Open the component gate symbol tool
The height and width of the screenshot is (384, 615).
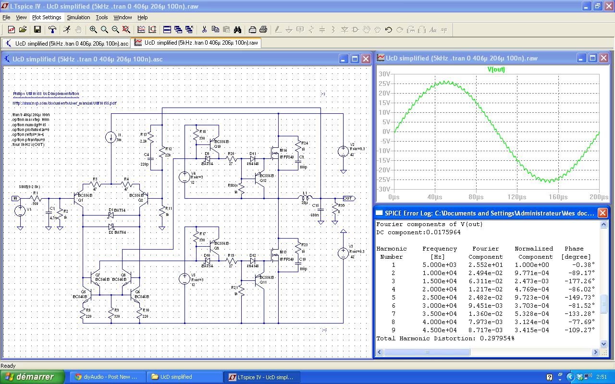[356, 30]
